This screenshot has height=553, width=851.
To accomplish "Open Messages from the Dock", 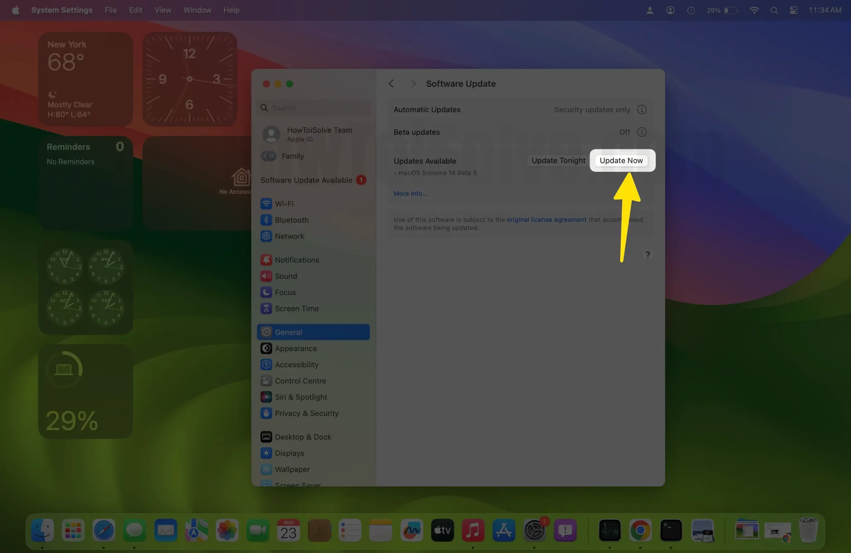I will point(134,530).
